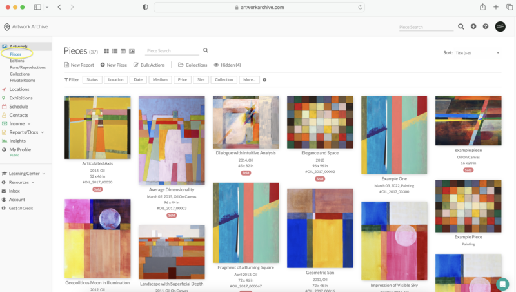Viewport: 516px width, 292px height.
Task: Open Private Rooms in sidebar
Action: (23, 80)
